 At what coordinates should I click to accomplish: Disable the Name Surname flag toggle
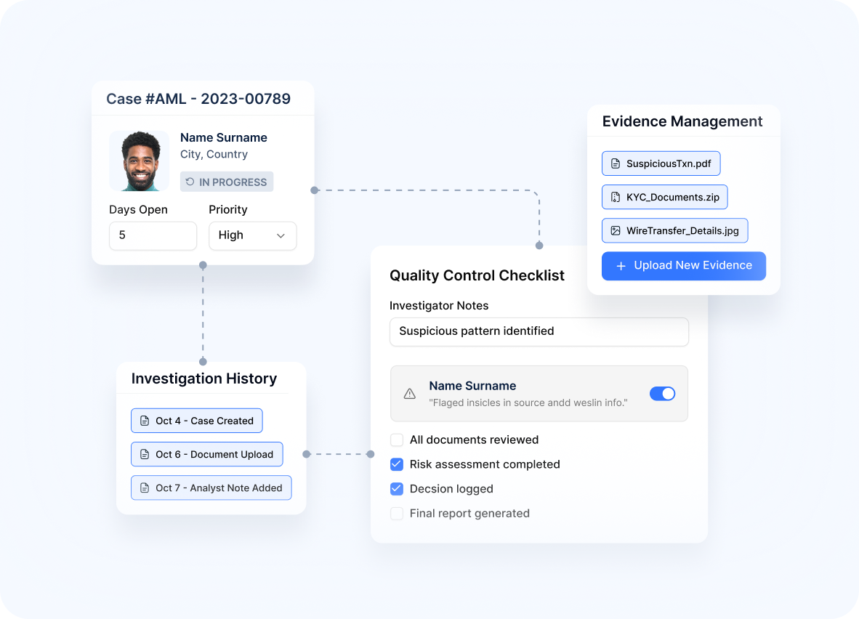tap(662, 394)
